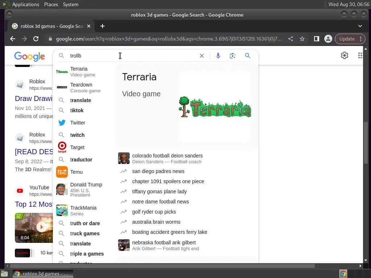This screenshot has width=371, height=278.
Task: Open trending tiffany gomas plane lady
Action: 186,192
